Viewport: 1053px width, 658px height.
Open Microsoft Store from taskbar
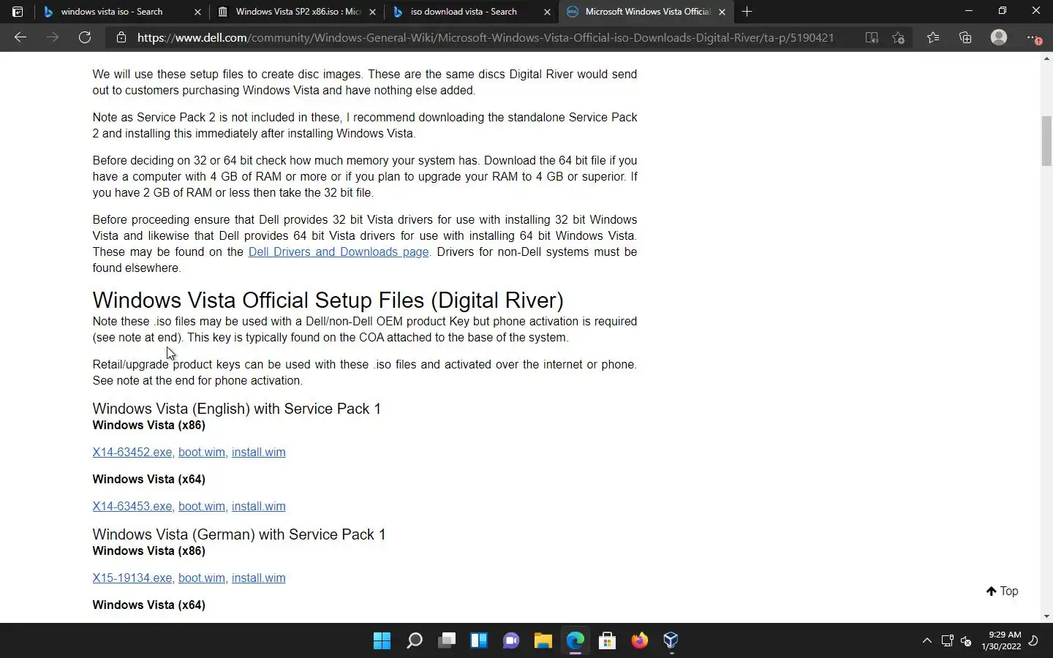[607, 641]
